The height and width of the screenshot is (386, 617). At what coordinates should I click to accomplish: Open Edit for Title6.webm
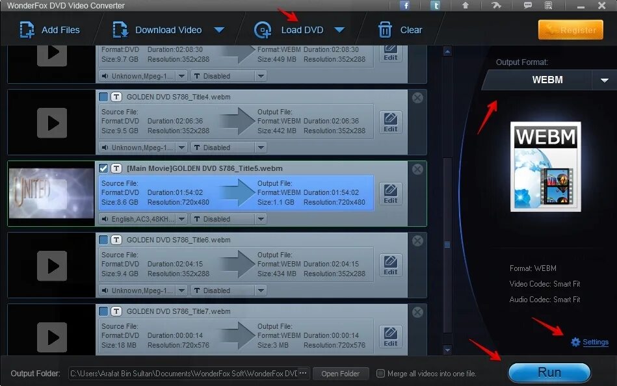[390, 266]
